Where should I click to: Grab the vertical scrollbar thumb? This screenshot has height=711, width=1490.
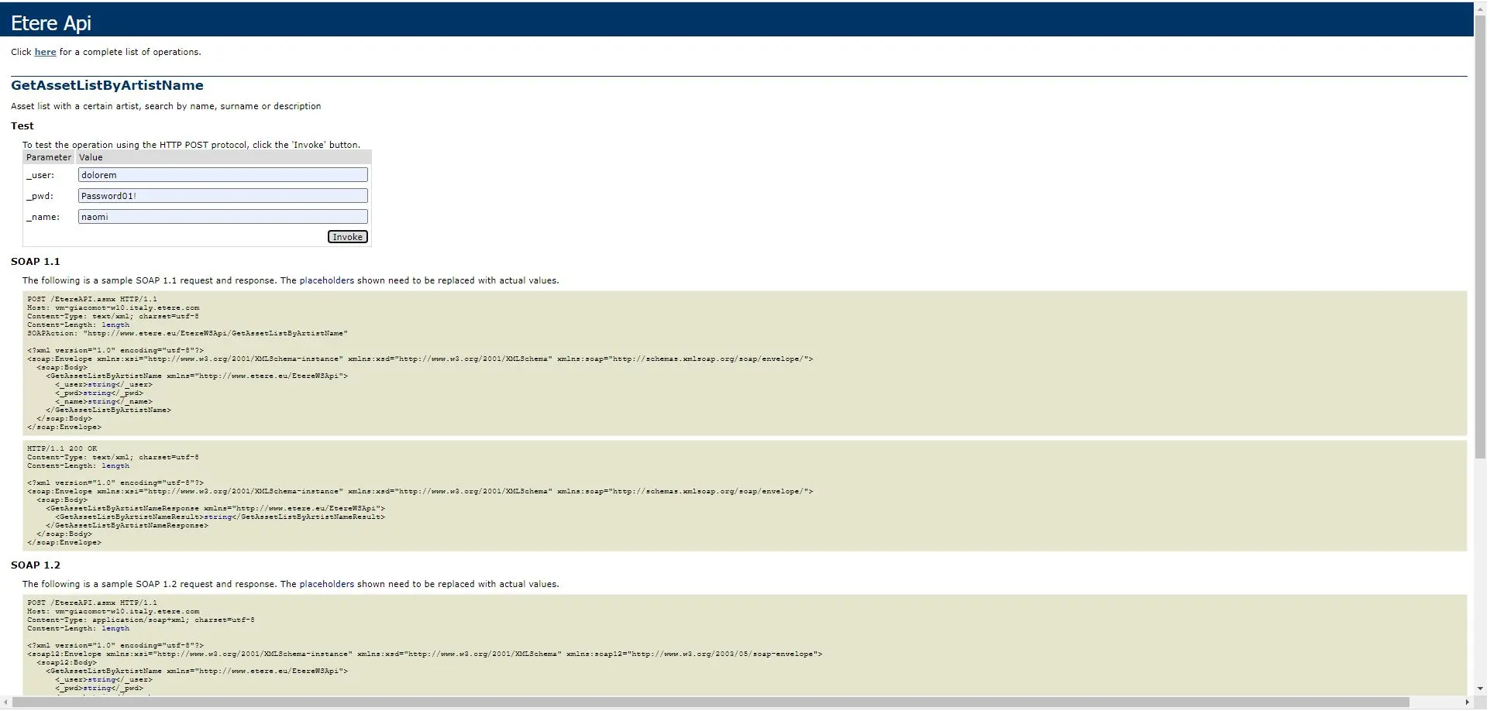pos(1481,232)
